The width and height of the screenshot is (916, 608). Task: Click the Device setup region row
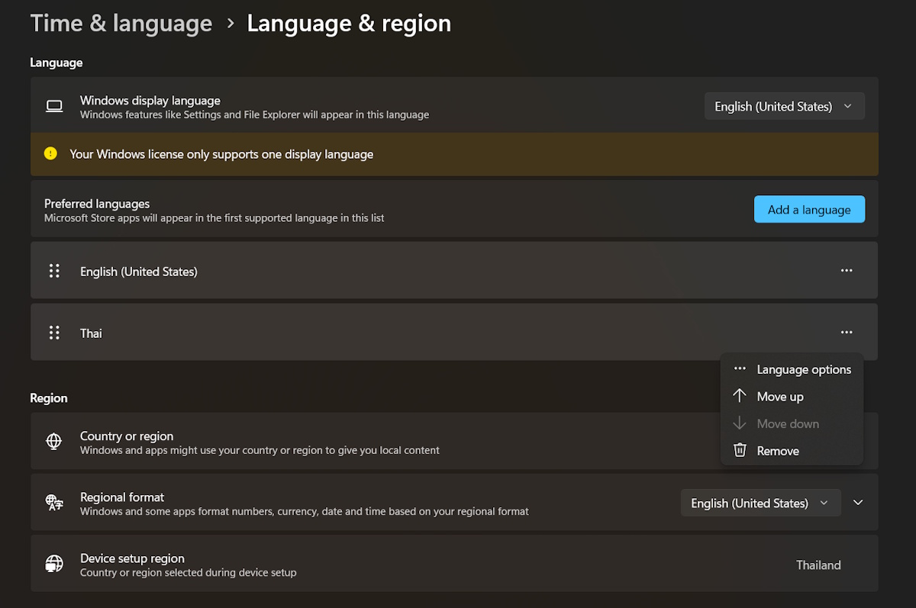pos(382,564)
